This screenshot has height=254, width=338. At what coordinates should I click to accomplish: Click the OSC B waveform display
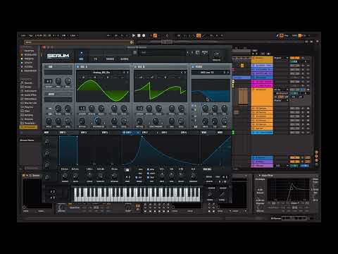click(x=161, y=90)
